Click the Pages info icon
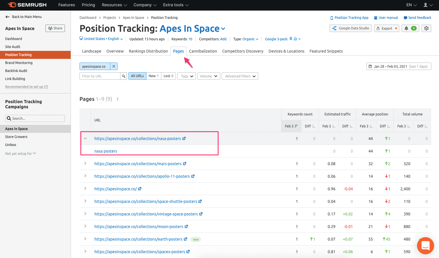Image resolution: width=439 pixels, height=258 pixels. 118,99
